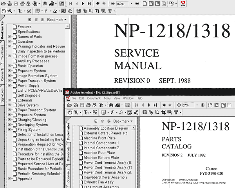Select Text Select tool in Service Manual window
The width and height of the screenshot is (235, 188).
20,11
